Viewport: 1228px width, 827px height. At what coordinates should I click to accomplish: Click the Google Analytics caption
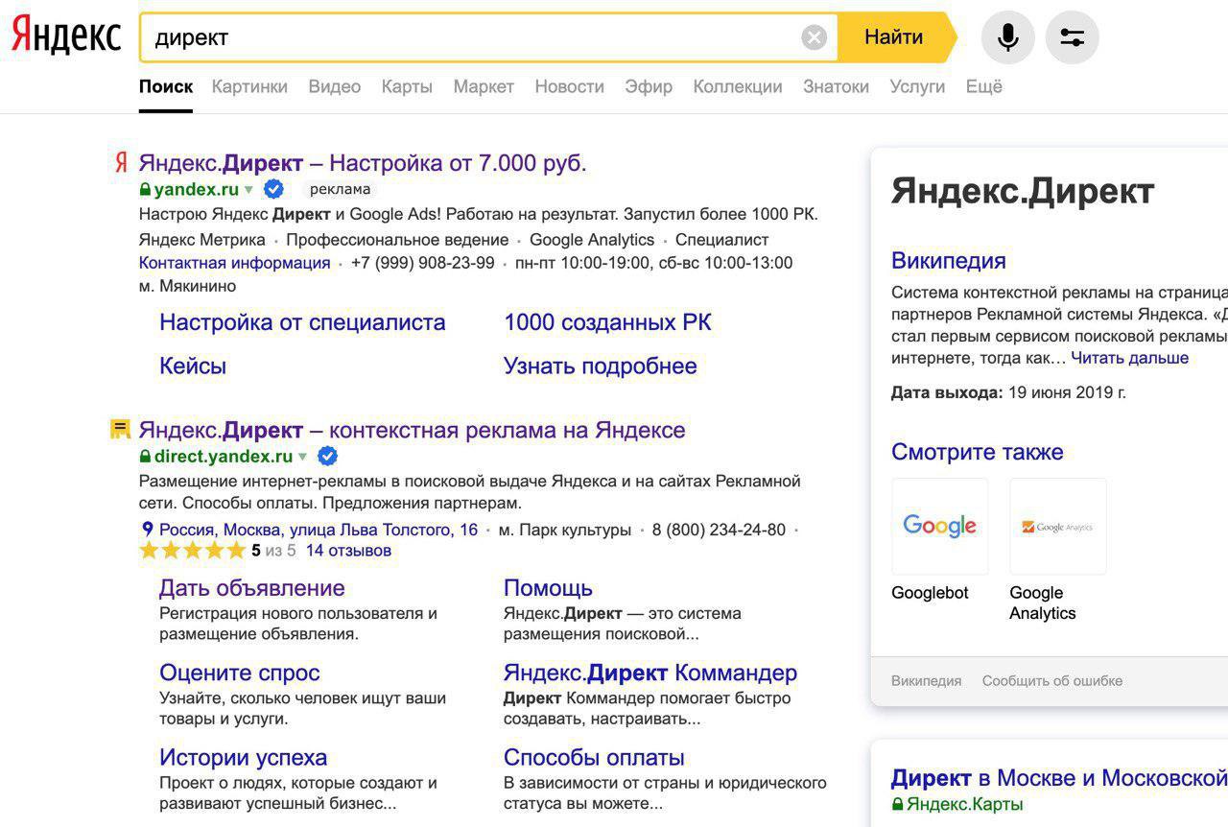[1043, 603]
